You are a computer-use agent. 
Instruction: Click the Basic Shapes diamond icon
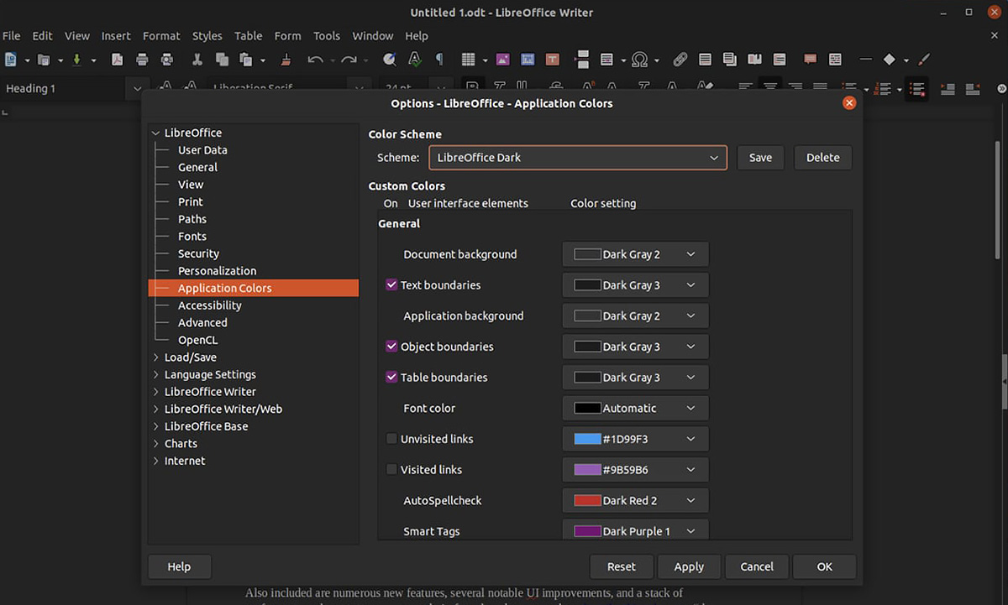889,60
